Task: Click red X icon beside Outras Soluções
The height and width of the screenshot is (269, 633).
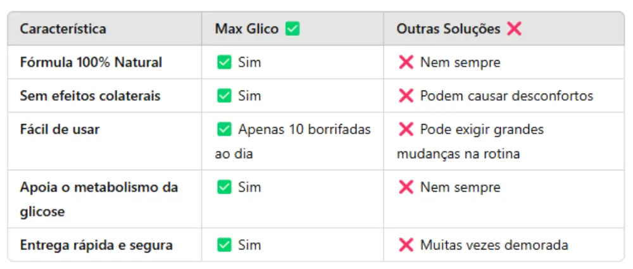Action: (514, 29)
